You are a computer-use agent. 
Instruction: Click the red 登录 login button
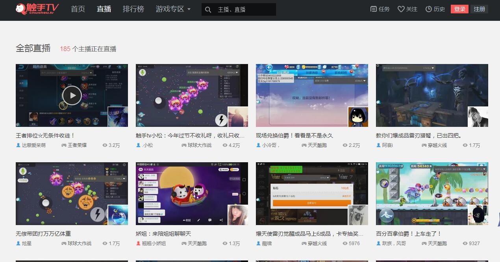pos(459,9)
